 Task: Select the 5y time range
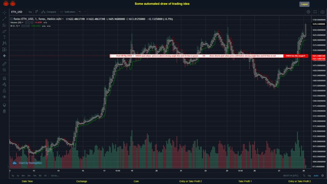pyautogui.click(x=13, y=176)
